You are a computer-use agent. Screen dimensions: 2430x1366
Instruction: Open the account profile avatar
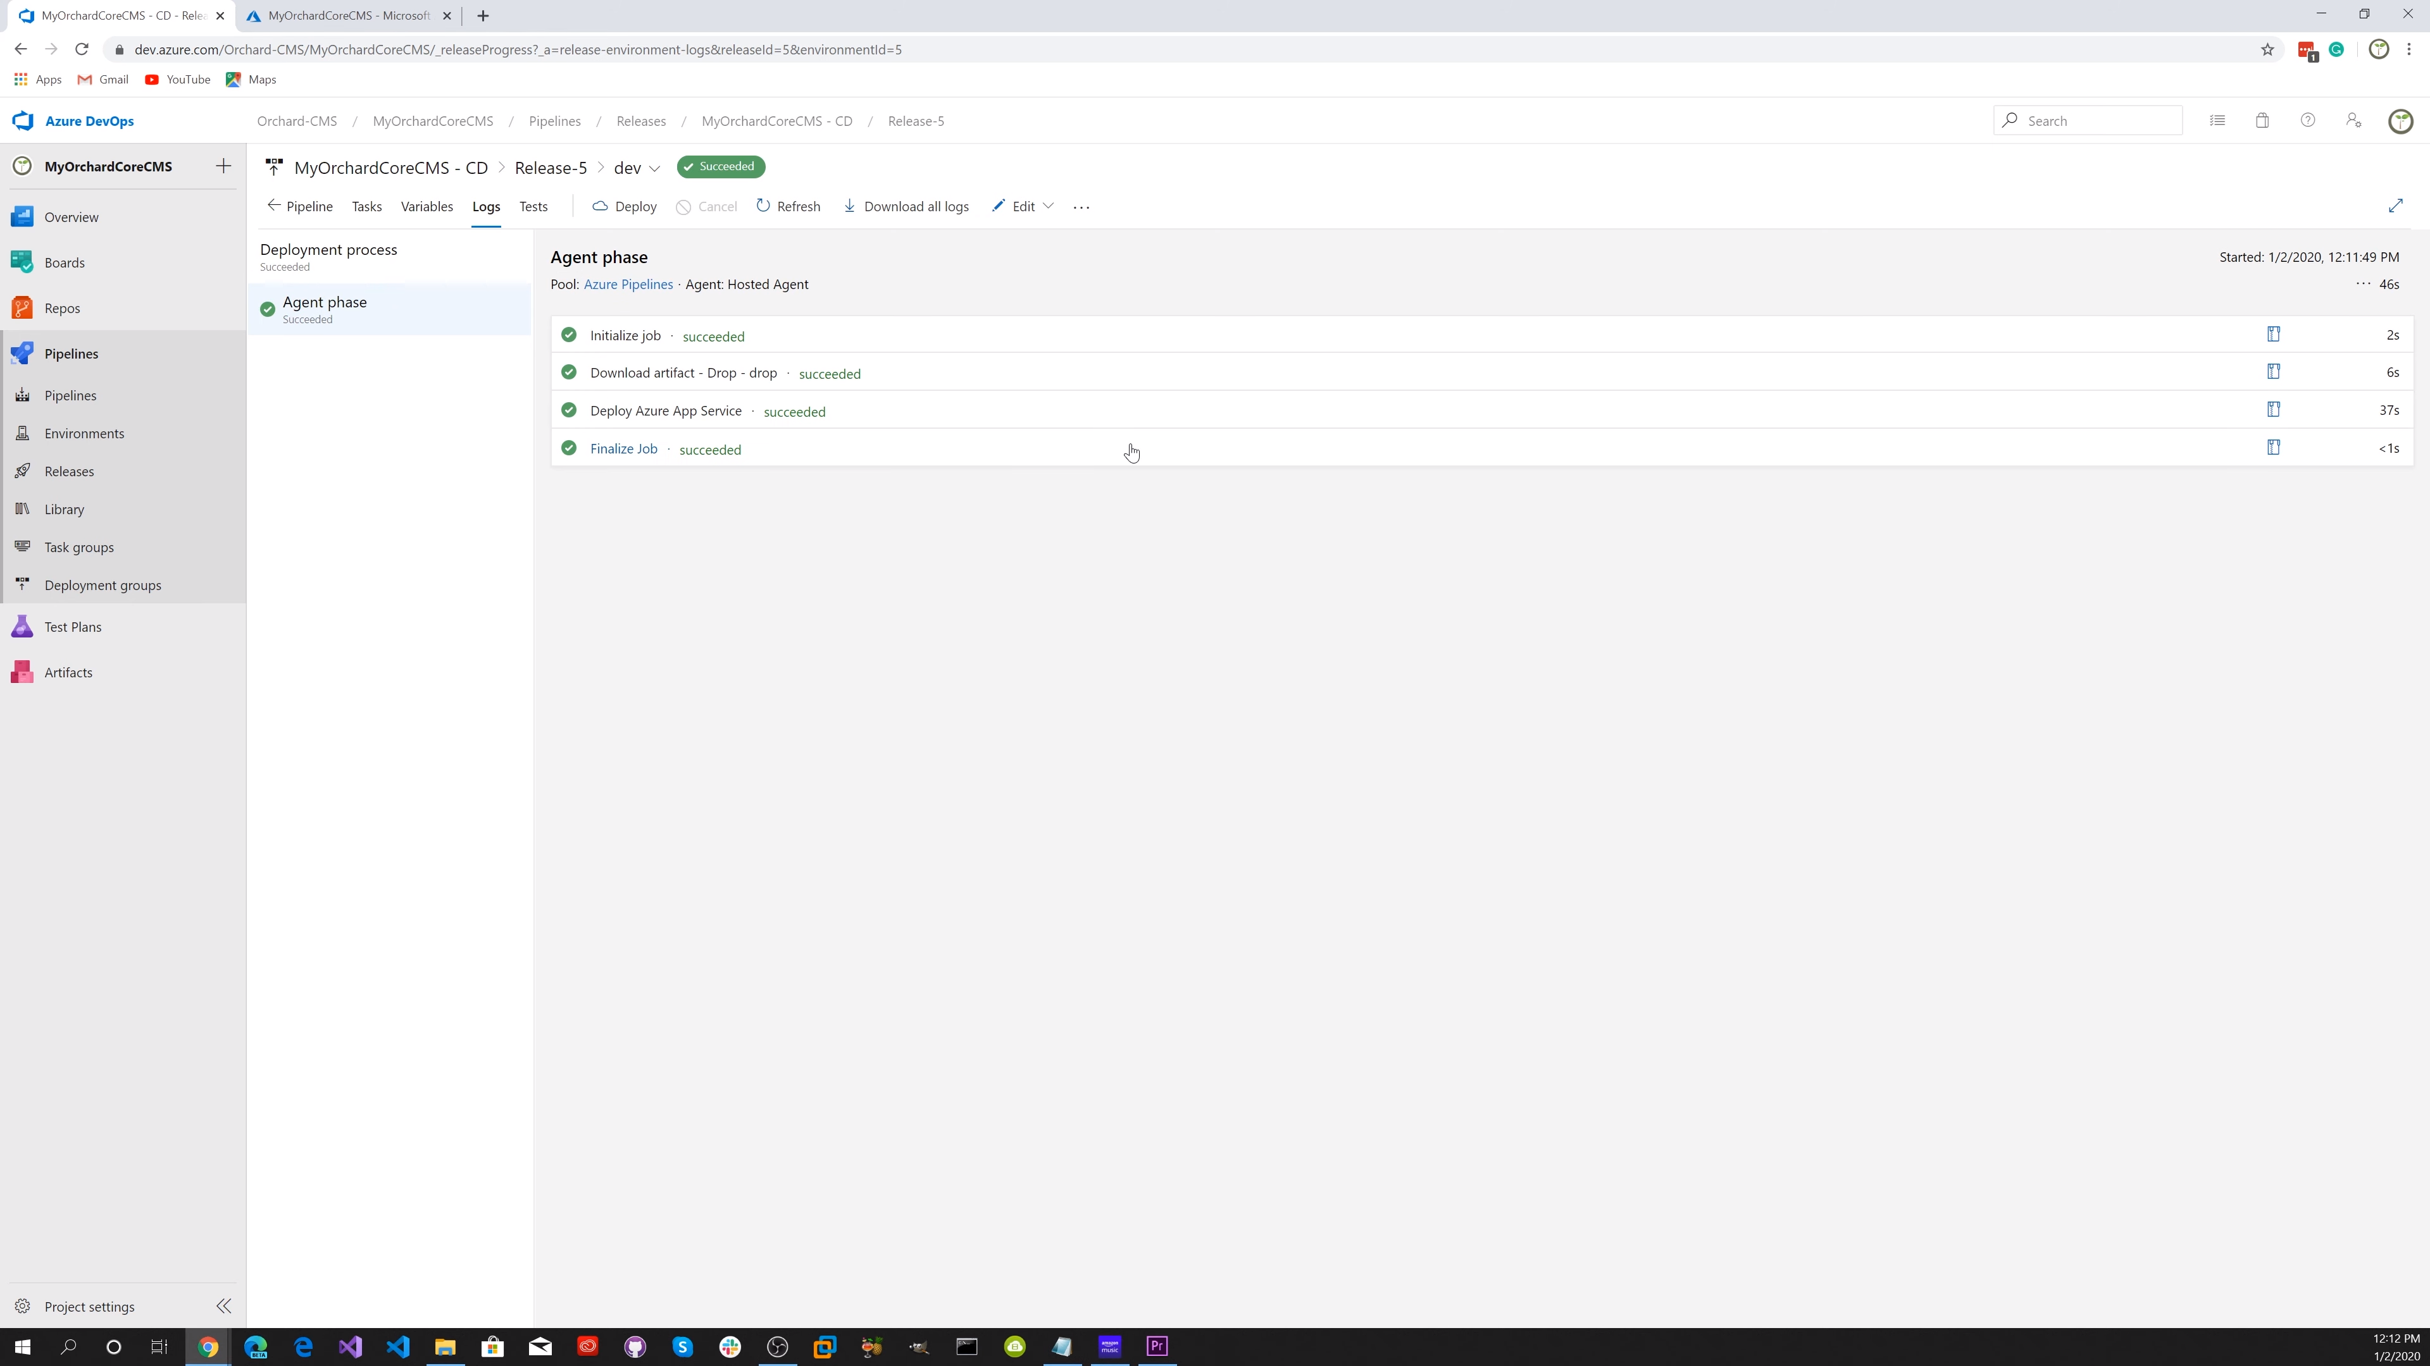tap(2400, 121)
